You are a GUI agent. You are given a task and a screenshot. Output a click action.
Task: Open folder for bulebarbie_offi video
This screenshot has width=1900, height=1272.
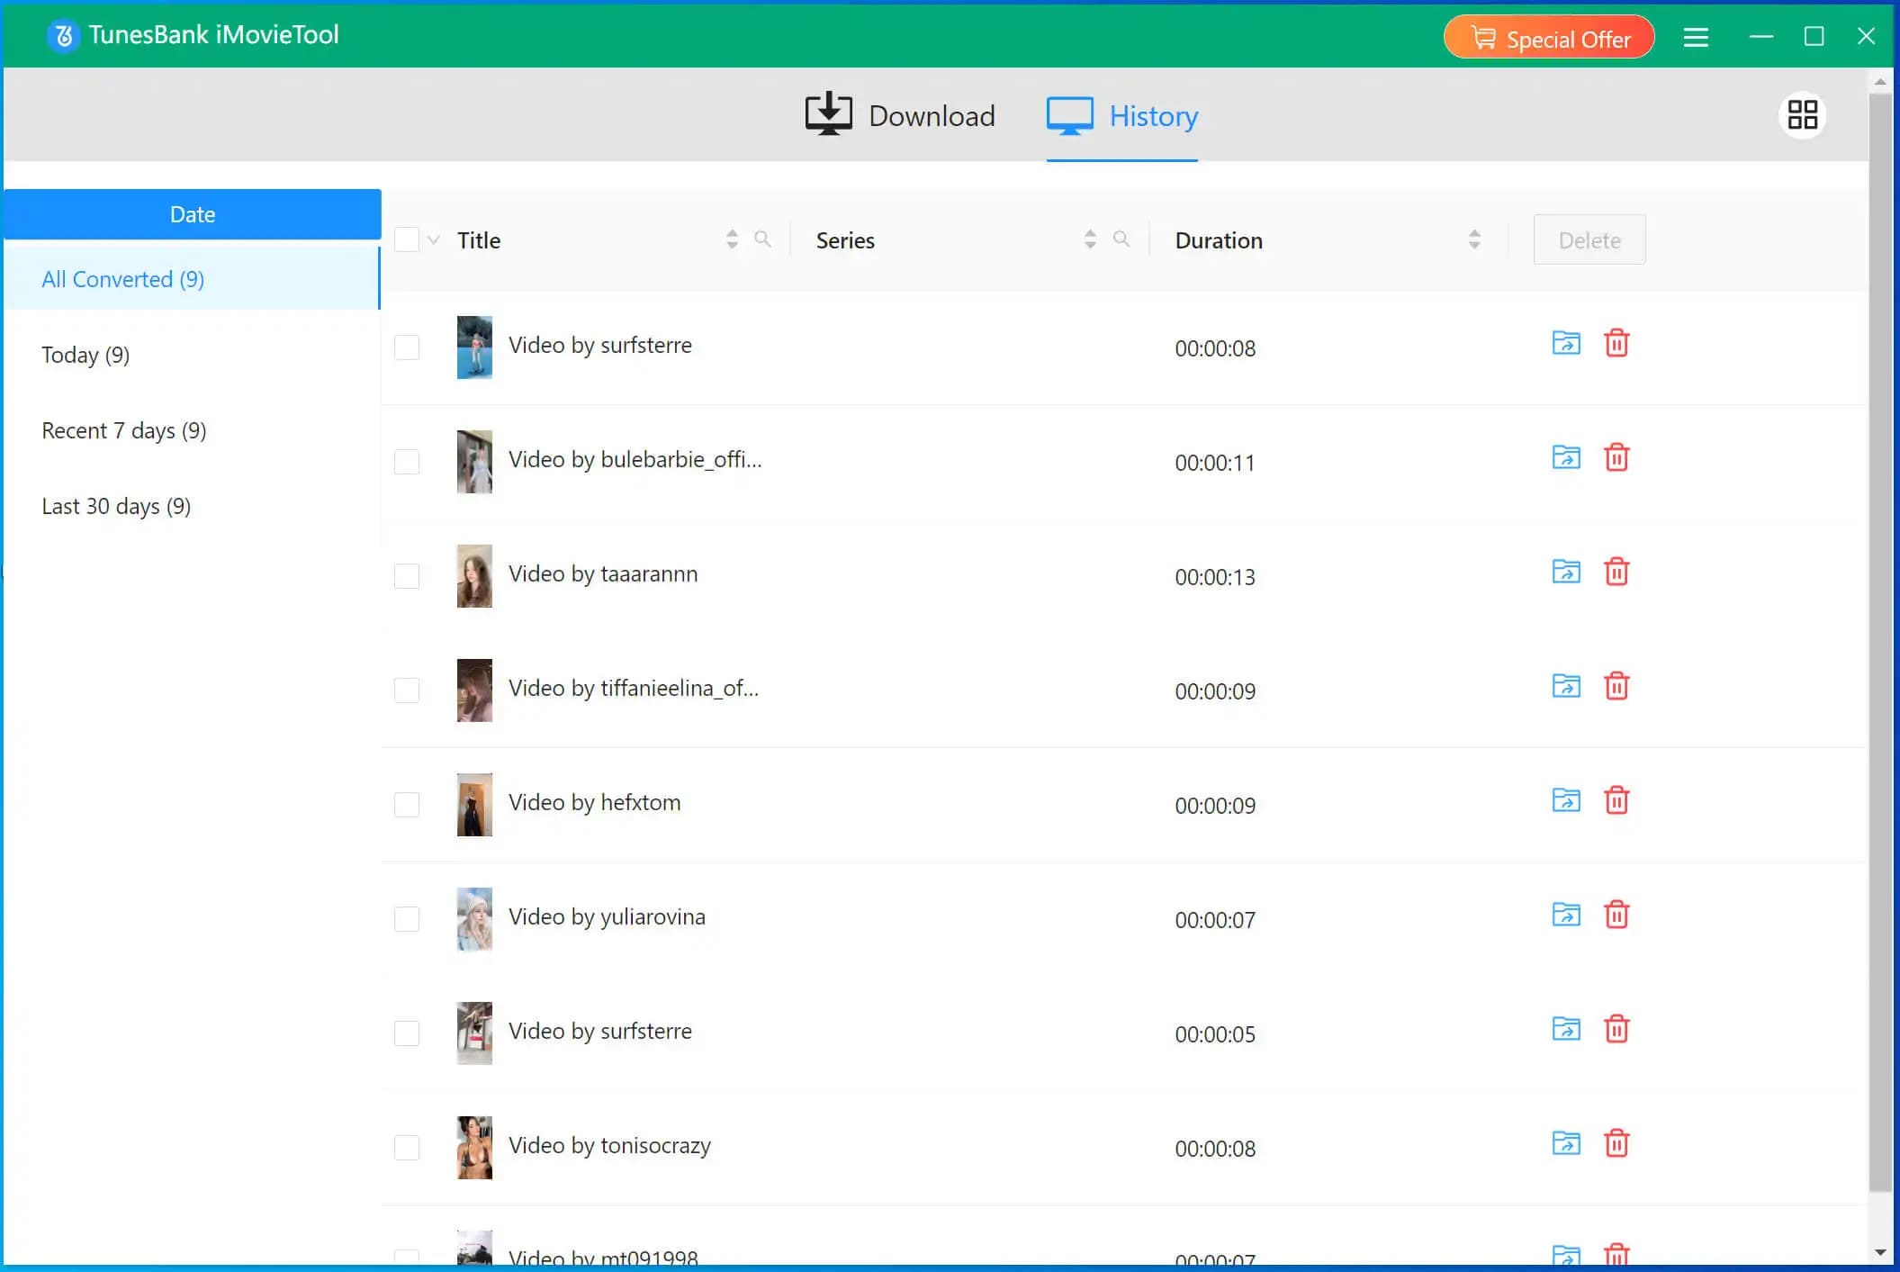click(1565, 457)
